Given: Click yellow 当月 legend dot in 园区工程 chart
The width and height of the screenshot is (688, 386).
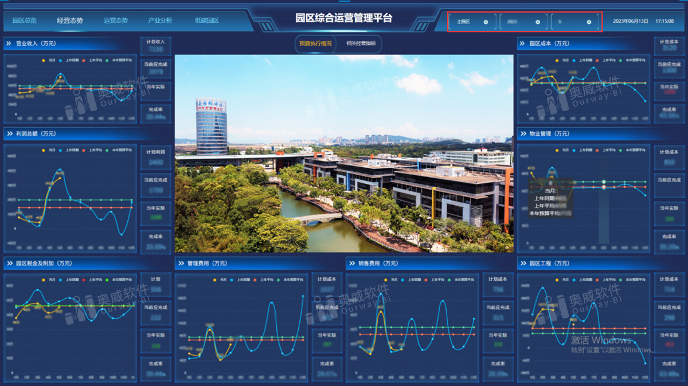Looking at the screenshot, I should pos(558,280).
